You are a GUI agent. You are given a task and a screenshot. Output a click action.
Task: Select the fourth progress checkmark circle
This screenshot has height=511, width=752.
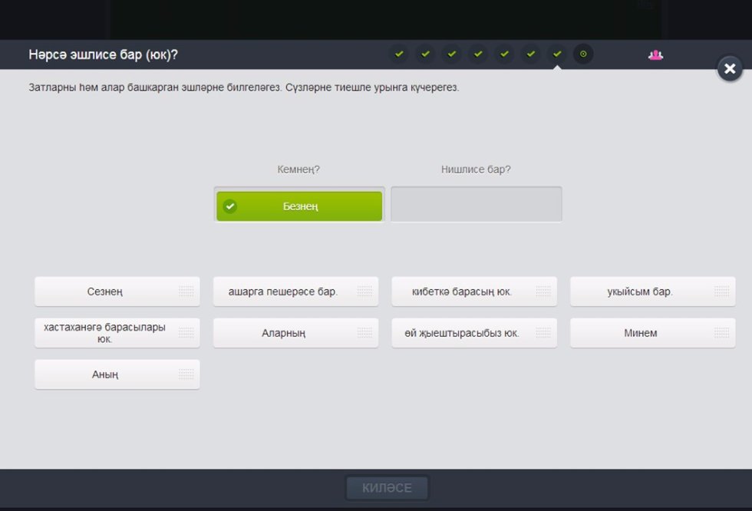(x=477, y=54)
